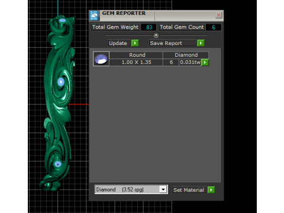Click the Total Gem Weight value .03

(149, 27)
